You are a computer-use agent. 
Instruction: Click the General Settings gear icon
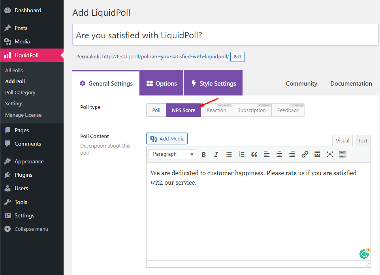pos(83,84)
